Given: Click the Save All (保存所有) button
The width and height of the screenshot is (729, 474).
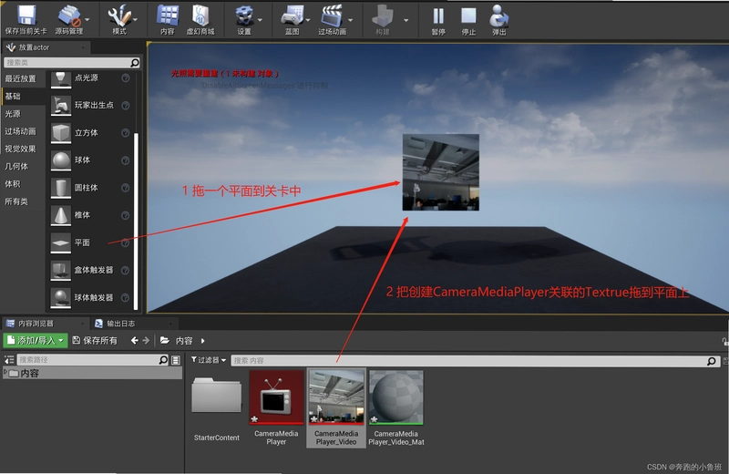Looking at the screenshot, I should point(96,341).
